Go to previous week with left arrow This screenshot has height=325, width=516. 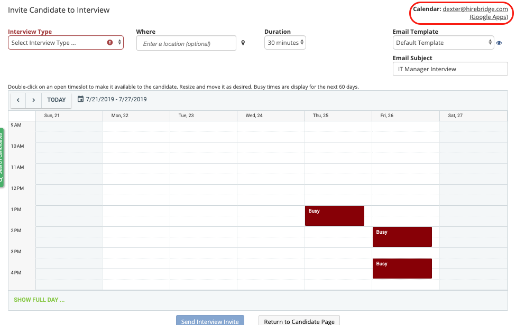click(18, 100)
